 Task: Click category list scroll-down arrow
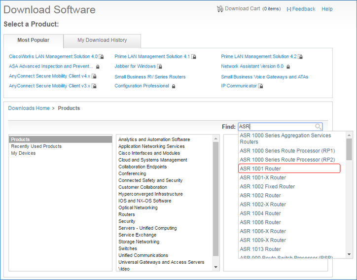click(215, 267)
